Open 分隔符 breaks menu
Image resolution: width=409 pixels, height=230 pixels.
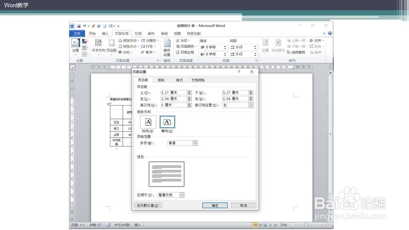pyautogui.click(x=150, y=41)
